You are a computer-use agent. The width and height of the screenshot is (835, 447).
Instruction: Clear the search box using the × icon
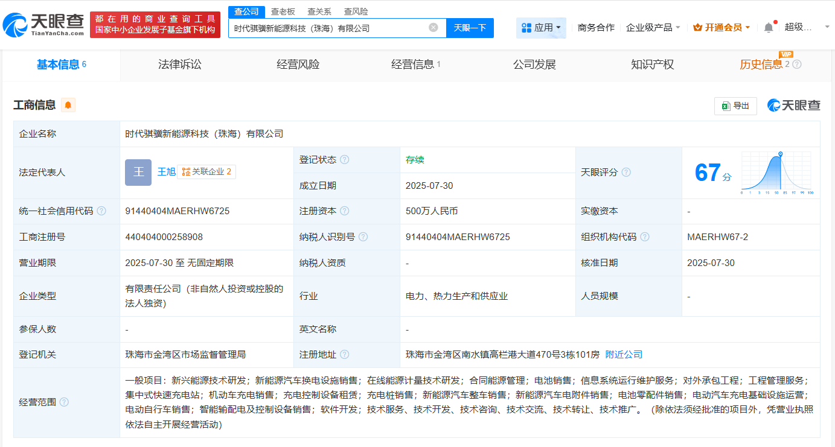coord(432,28)
